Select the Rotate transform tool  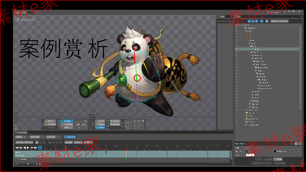pos(66,121)
